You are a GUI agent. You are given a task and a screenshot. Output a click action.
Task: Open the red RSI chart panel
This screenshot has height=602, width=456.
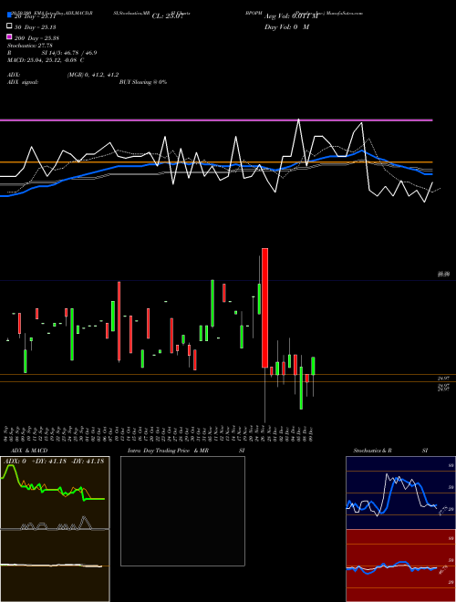point(400,566)
